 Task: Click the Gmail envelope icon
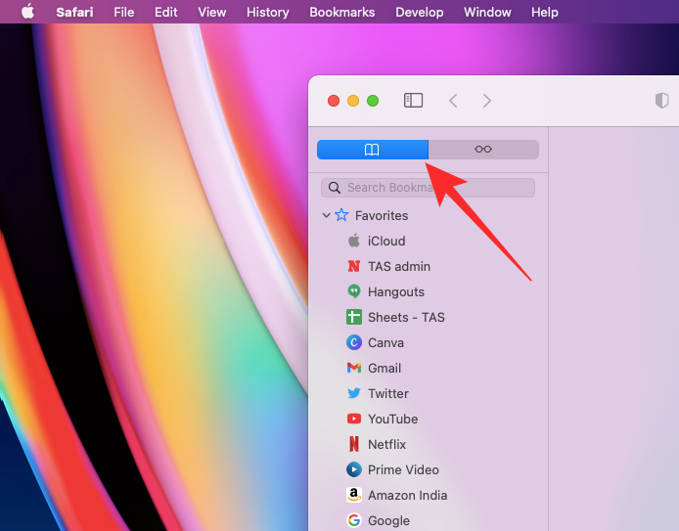point(354,368)
